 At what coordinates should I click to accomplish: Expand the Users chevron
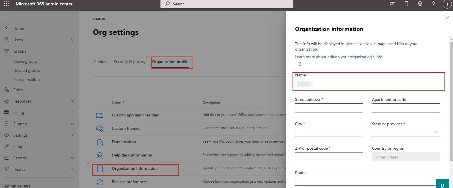(72, 40)
